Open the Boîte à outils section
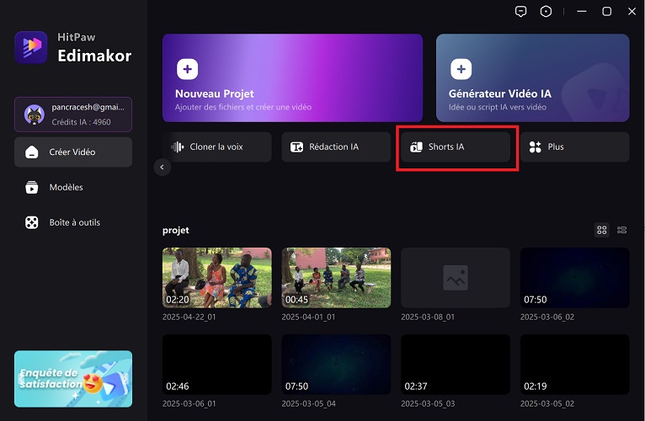This screenshot has width=645, height=421. (73, 222)
